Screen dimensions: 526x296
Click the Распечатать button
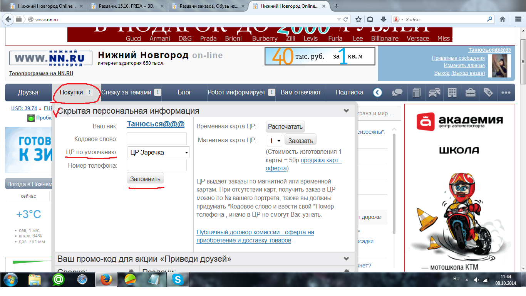285,126
